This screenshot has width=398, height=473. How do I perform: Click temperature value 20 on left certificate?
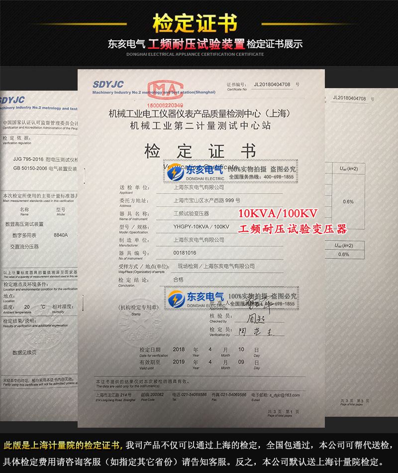tap(27, 307)
